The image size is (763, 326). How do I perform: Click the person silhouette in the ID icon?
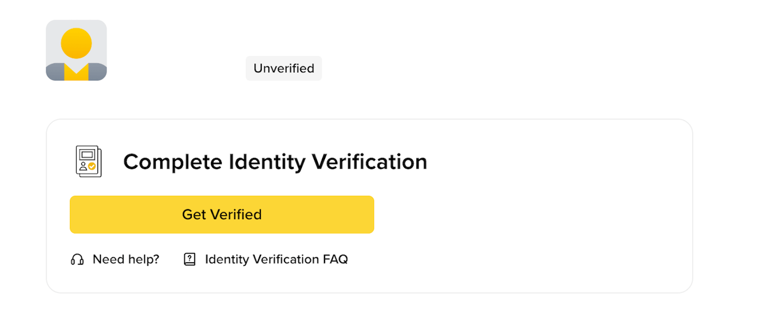[83, 166]
